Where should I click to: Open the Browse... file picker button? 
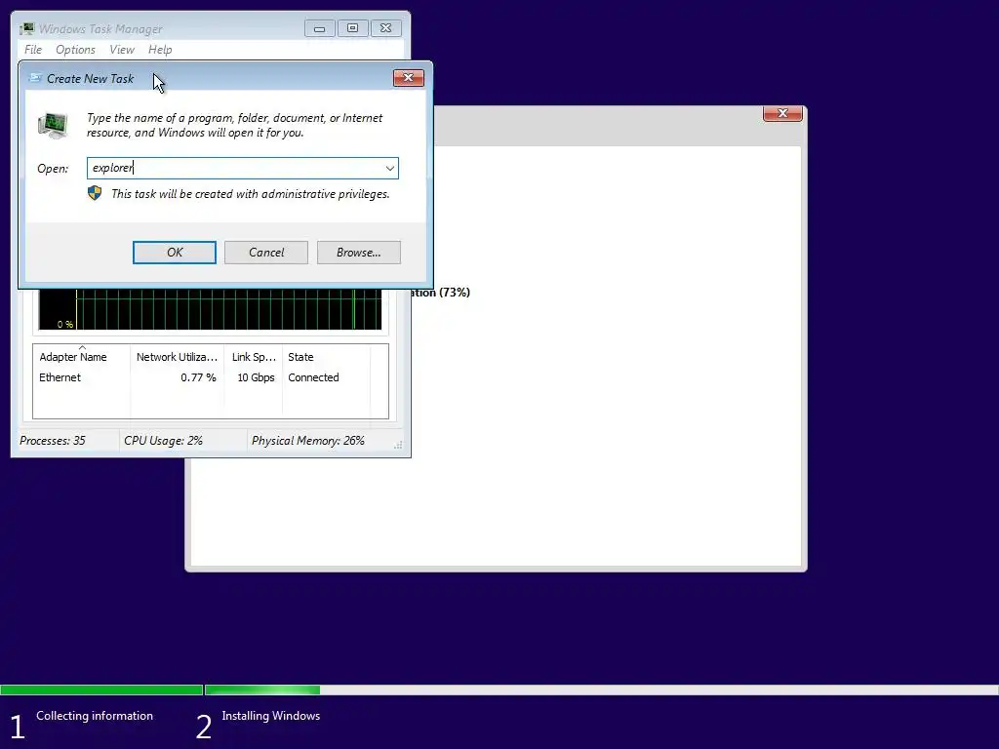pos(359,253)
